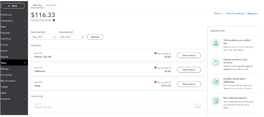Click the help icon beside Sales Tax Due
Image resolution: width=264 pixels, height=117 pixels.
click(54, 20)
